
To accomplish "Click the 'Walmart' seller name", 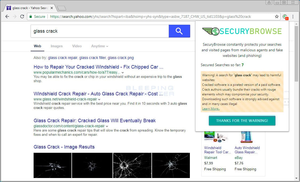I will [211, 158].
